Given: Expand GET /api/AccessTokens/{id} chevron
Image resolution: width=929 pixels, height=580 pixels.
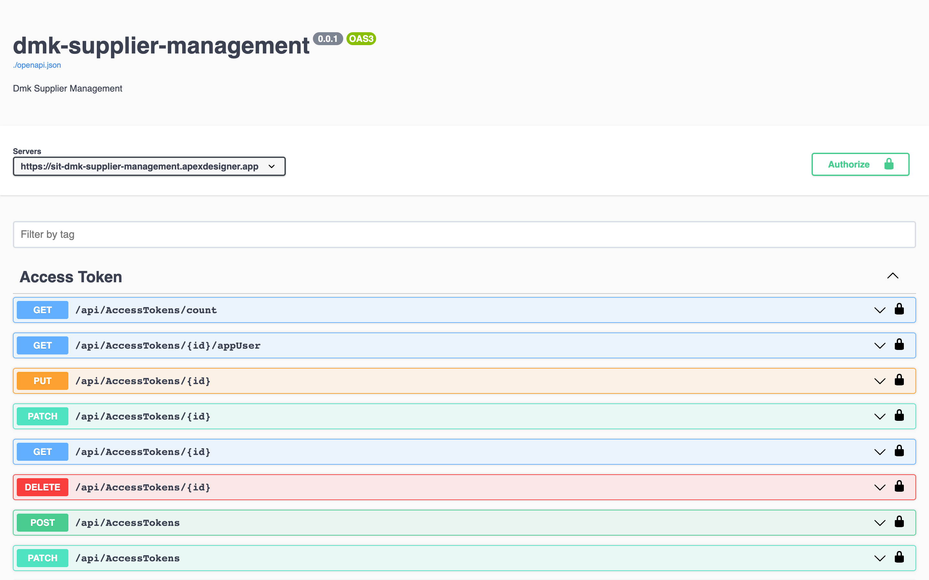Looking at the screenshot, I should point(879,452).
